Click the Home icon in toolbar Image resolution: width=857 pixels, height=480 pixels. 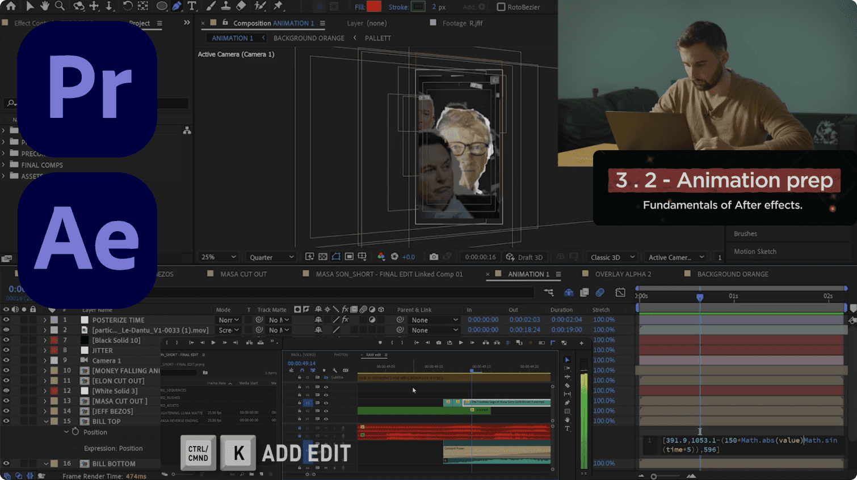[11, 6]
